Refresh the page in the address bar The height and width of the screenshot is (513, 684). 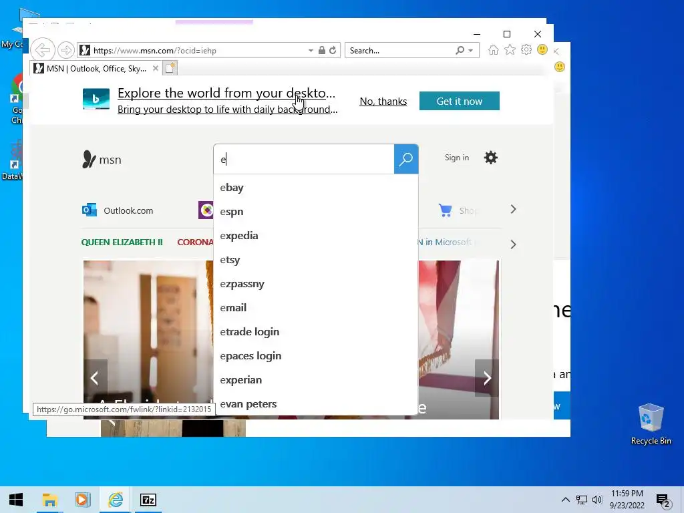coord(333,51)
